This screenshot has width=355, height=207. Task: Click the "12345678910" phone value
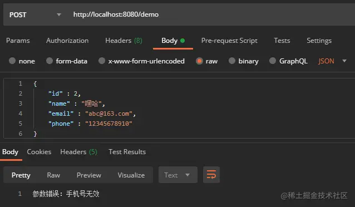point(109,124)
